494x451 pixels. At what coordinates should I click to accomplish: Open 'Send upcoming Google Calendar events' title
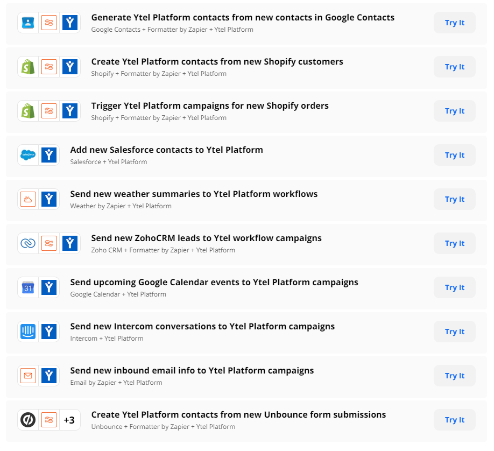pyautogui.click(x=214, y=283)
